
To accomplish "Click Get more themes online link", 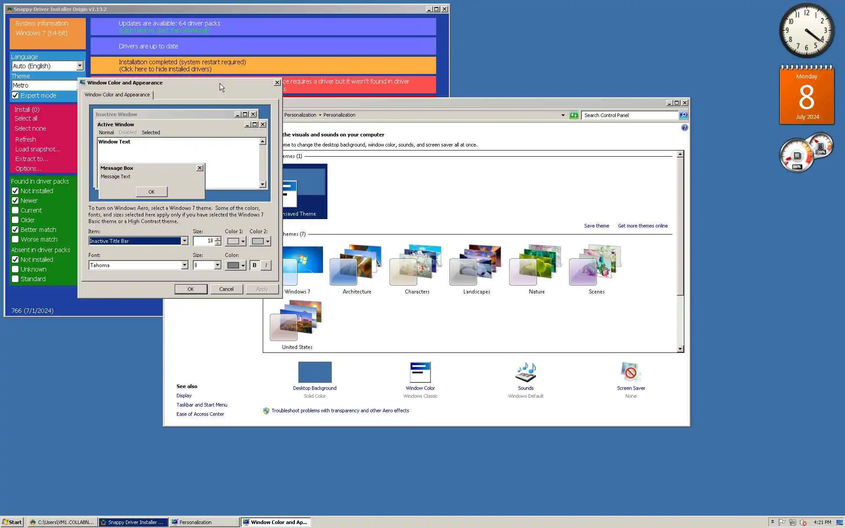I will point(643,226).
